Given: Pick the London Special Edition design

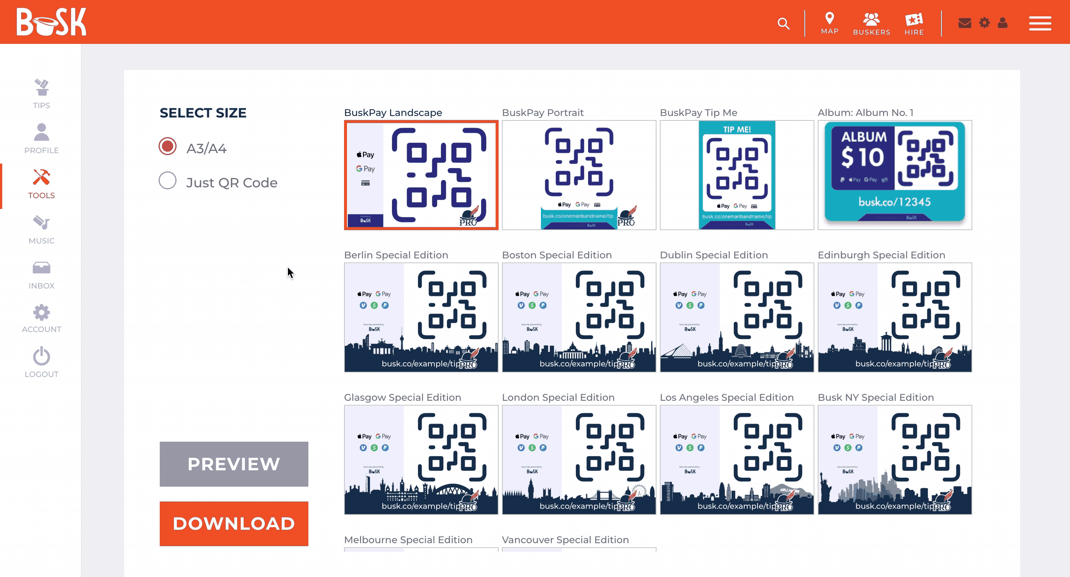Looking at the screenshot, I should (x=578, y=460).
